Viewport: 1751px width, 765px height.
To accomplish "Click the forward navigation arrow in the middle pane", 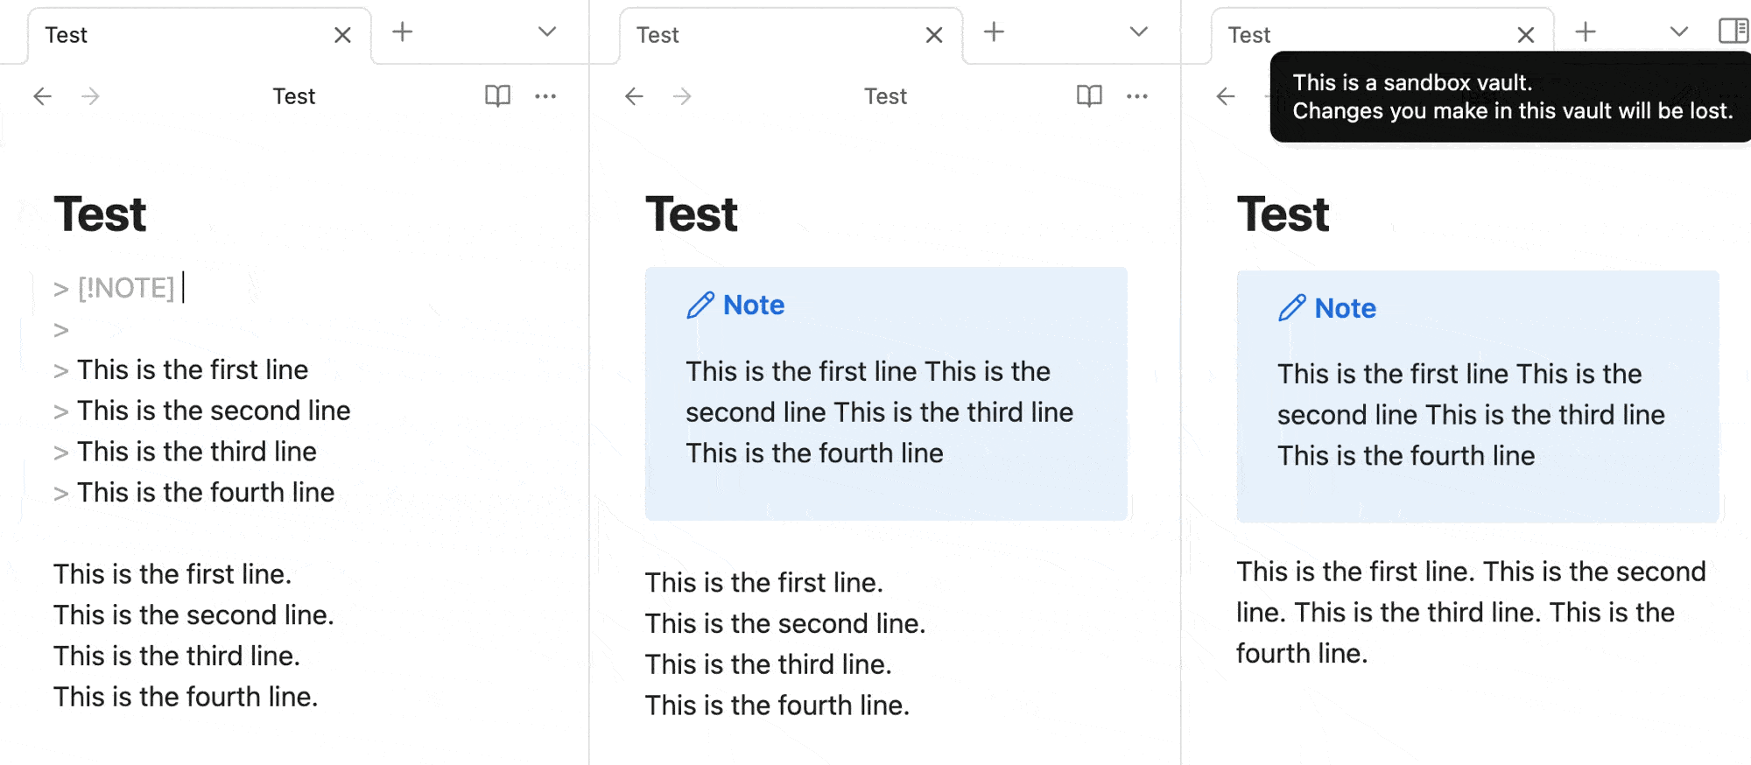I will [682, 96].
